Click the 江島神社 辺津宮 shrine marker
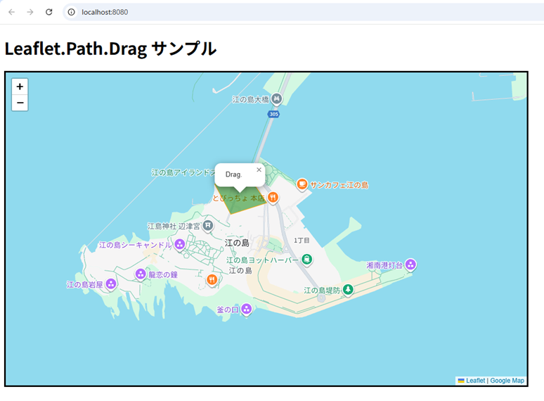The height and width of the screenshot is (401, 544). 208,226
